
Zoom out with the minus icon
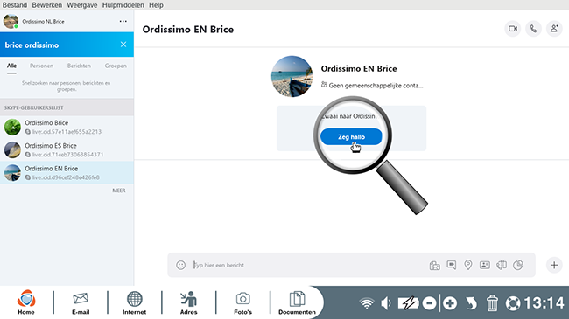coord(429,303)
